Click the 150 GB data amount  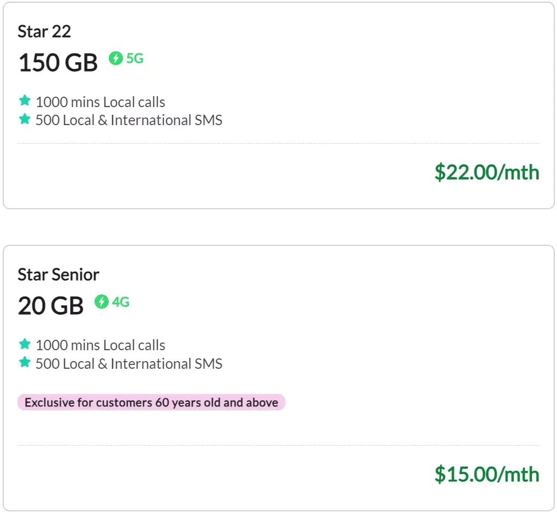58,63
